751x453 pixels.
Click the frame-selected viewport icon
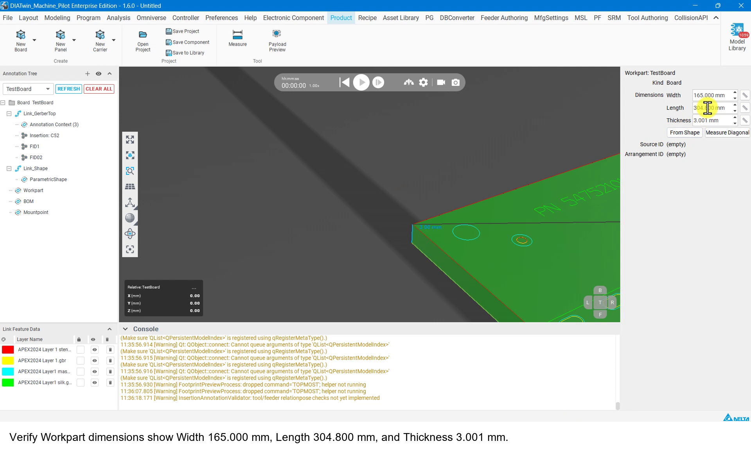pyautogui.click(x=130, y=155)
